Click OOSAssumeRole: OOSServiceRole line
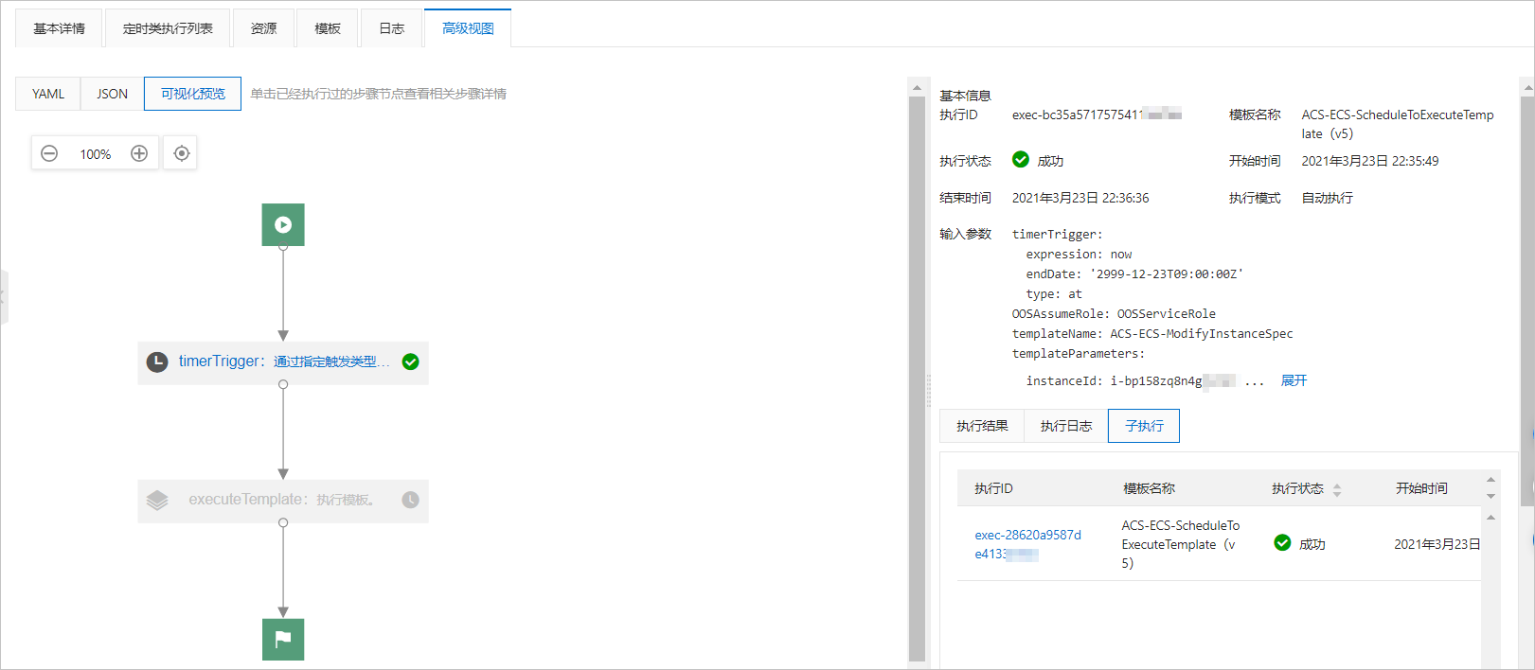The height and width of the screenshot is (670, 1535). pos(1114,313)
